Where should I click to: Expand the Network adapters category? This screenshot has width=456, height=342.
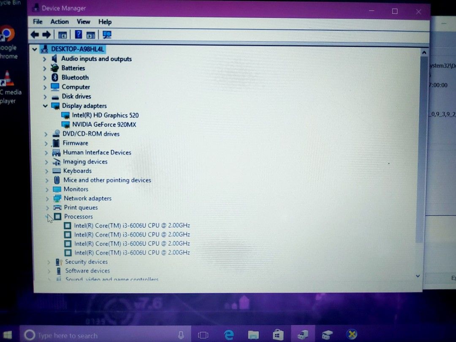[x=46, y=198]
